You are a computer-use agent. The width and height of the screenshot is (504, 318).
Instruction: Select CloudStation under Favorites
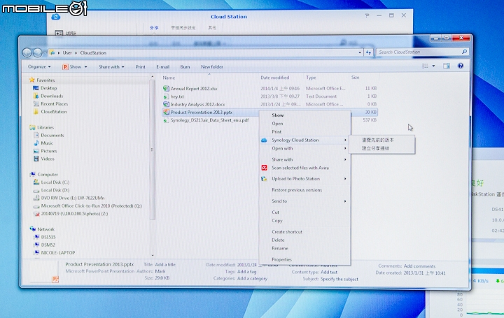click(x=54, y=112)
